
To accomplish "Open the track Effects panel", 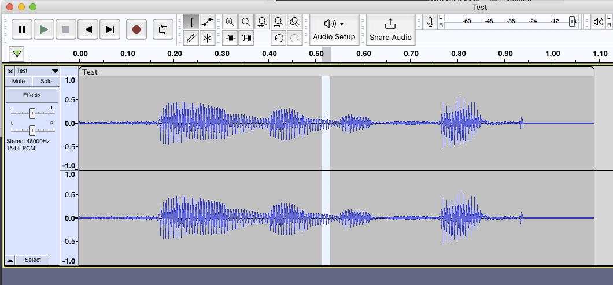I will point(32,95).
